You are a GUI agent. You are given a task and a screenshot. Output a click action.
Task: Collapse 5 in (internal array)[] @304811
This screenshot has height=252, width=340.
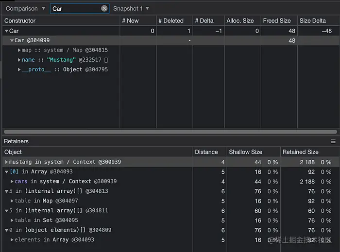pos(6,211)
